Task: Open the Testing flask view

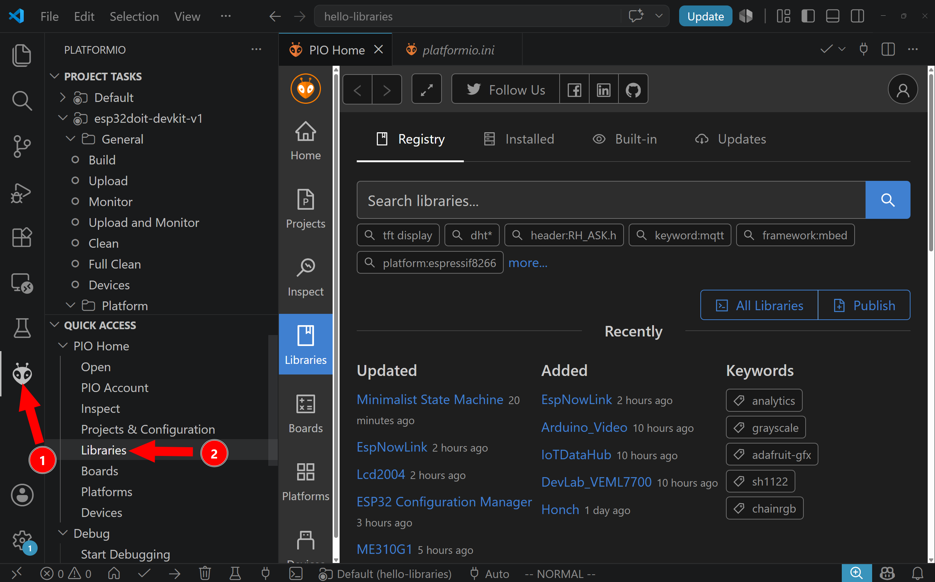Action: click(x=22, y=328)
